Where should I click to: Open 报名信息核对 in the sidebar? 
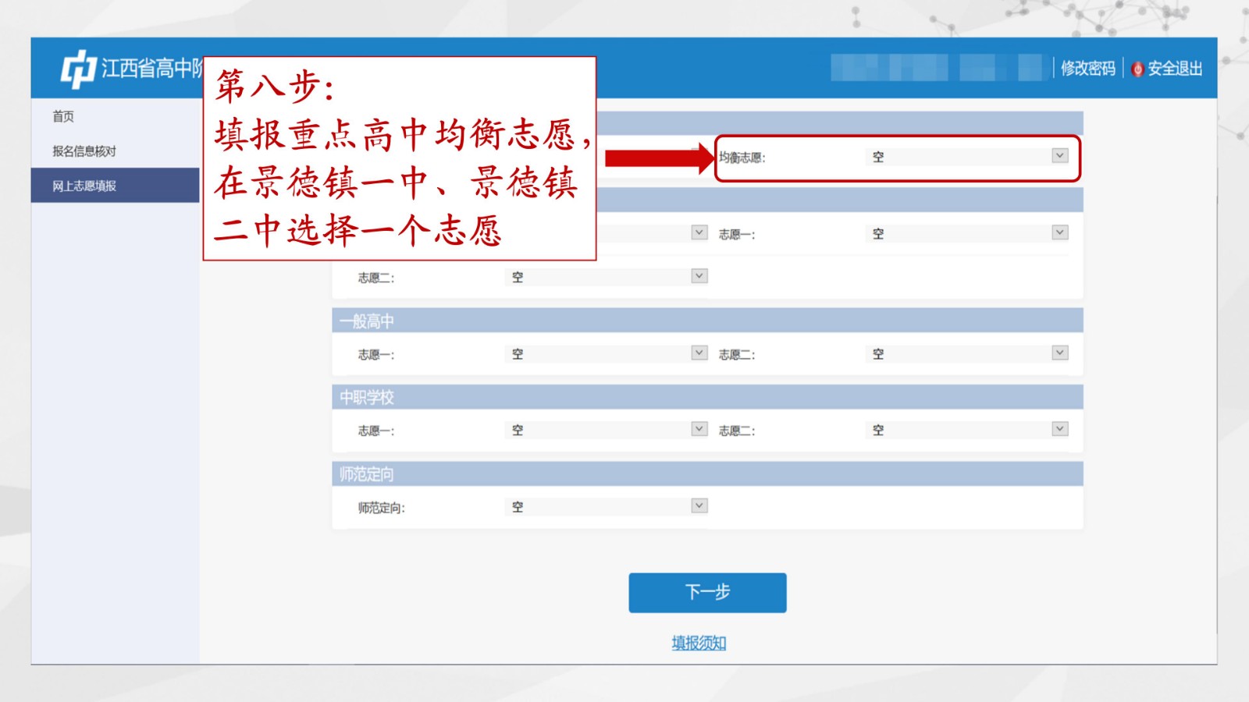click(x=84, y=151)
